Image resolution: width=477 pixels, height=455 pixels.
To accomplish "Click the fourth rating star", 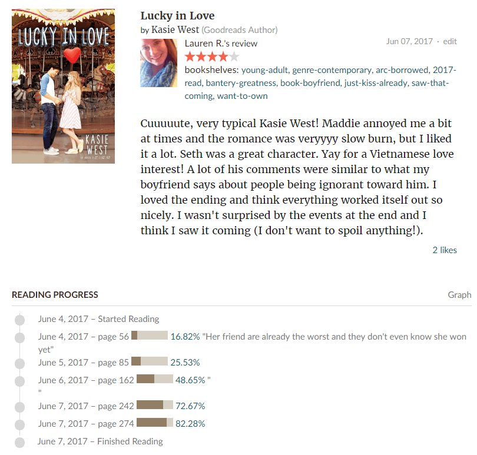I will tap(223, 57).
